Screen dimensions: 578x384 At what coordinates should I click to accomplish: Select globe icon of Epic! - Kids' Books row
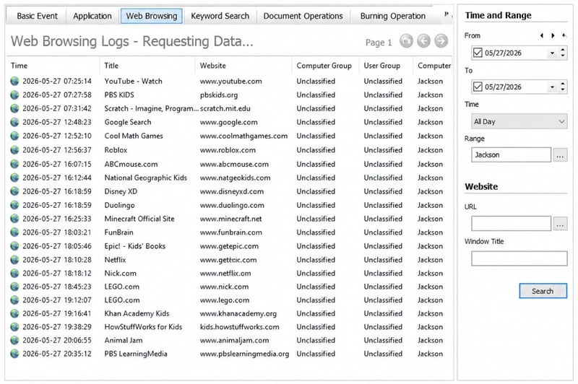[x=14, y=246]
